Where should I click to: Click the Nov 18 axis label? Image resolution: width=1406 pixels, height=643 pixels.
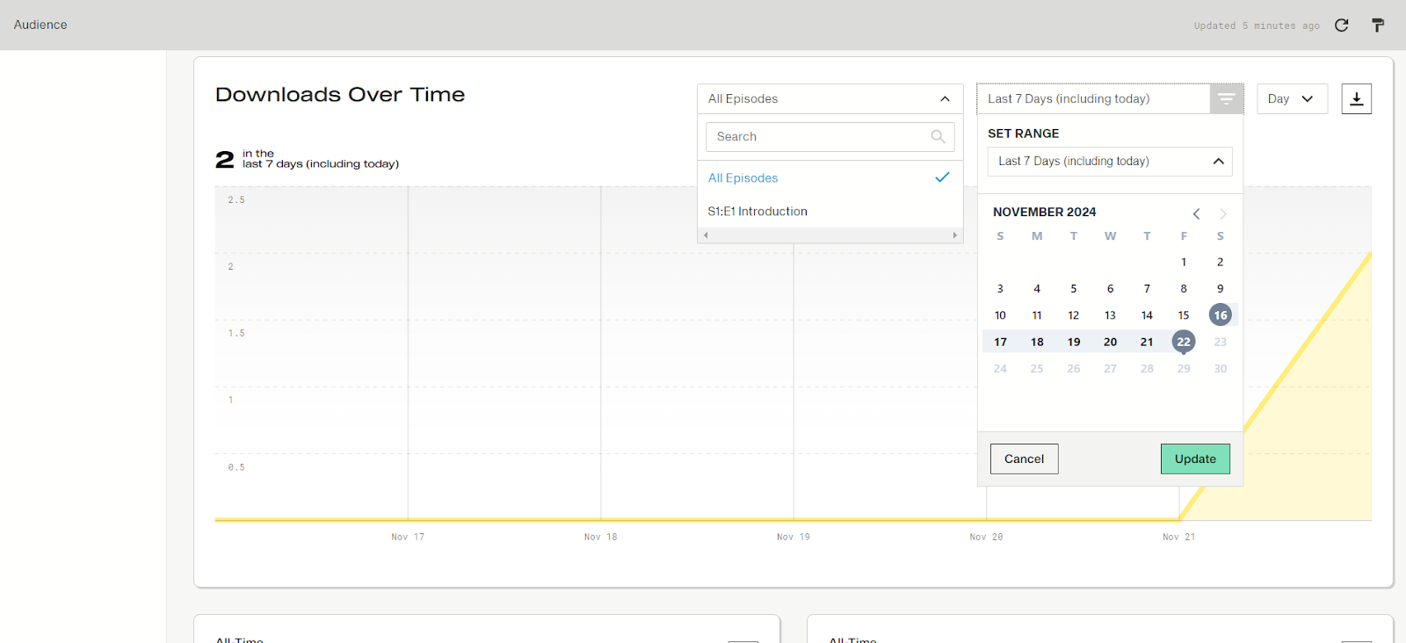click(x=601, y=537)
